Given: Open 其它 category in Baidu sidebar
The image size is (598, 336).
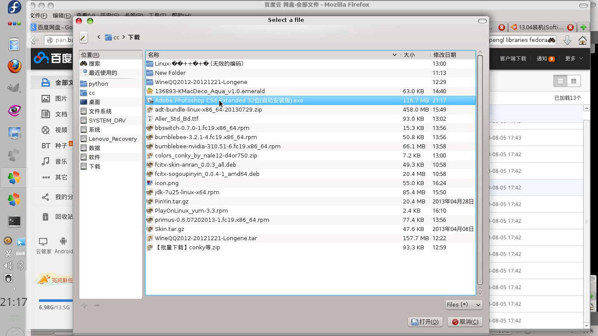Looking at the screenshot, I should click(54, 177).
